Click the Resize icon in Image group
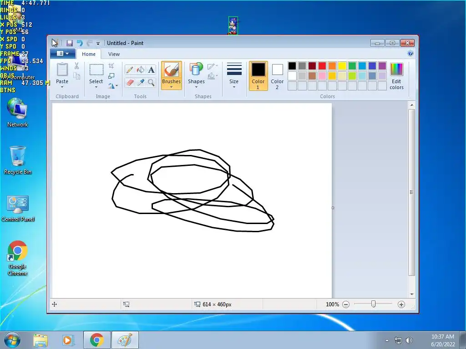 pos(111,76)
